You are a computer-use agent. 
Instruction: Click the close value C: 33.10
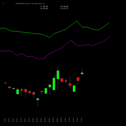(x=44, y=7)
